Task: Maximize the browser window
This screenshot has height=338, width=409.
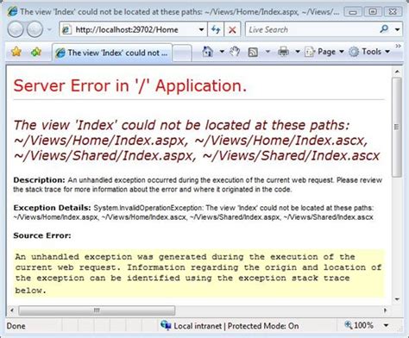Action: click(x=373, y=12)
